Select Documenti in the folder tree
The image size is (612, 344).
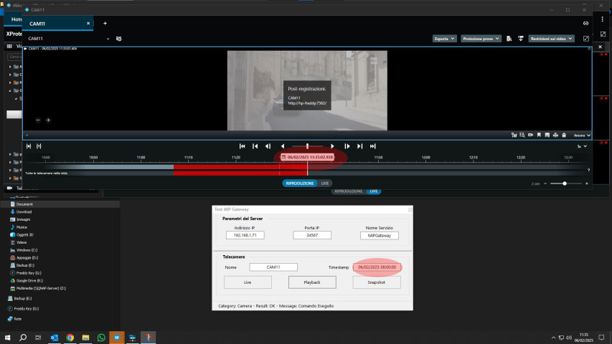25,204
